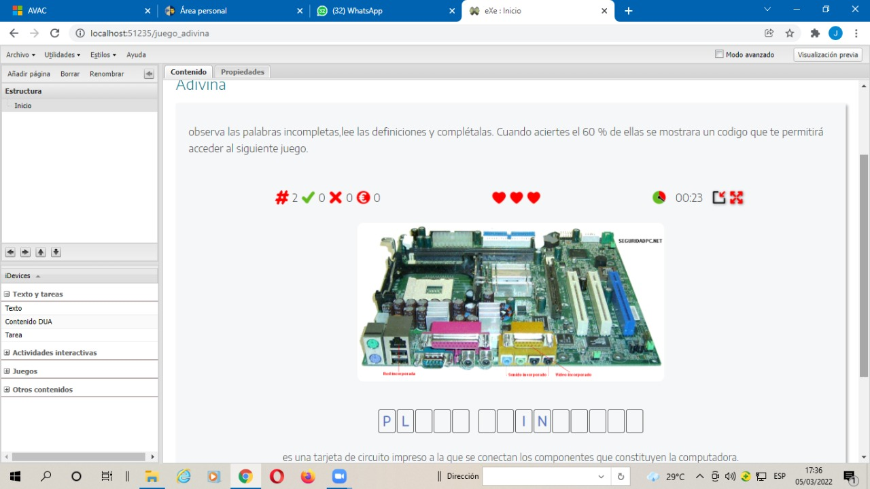Reload the browser page

(x=55, y=33)
